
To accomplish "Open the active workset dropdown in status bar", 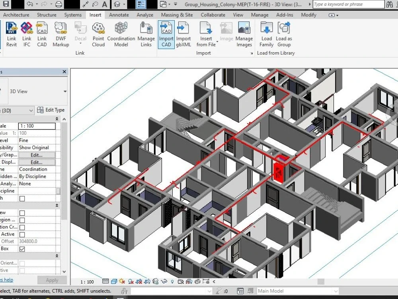I will point(209,291).
